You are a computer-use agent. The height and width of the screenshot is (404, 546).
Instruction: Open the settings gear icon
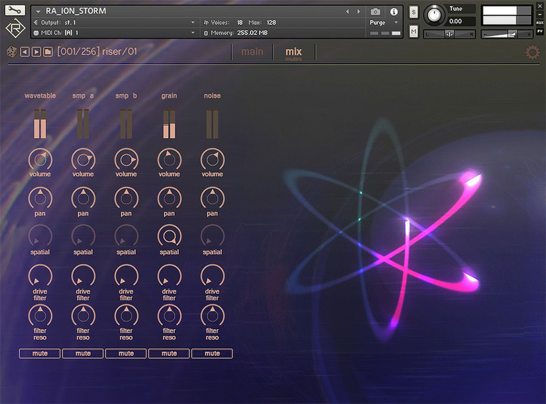pyautogui.click(x=532, y=53)
